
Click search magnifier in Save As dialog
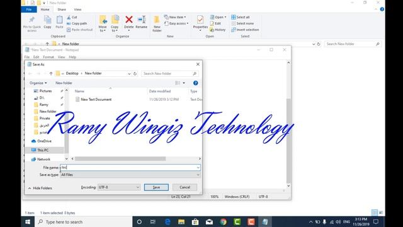(x=195, y=74)
